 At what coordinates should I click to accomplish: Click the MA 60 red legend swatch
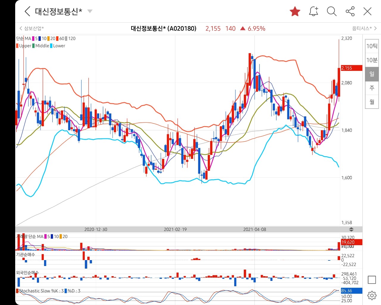[x=57, y=38]
